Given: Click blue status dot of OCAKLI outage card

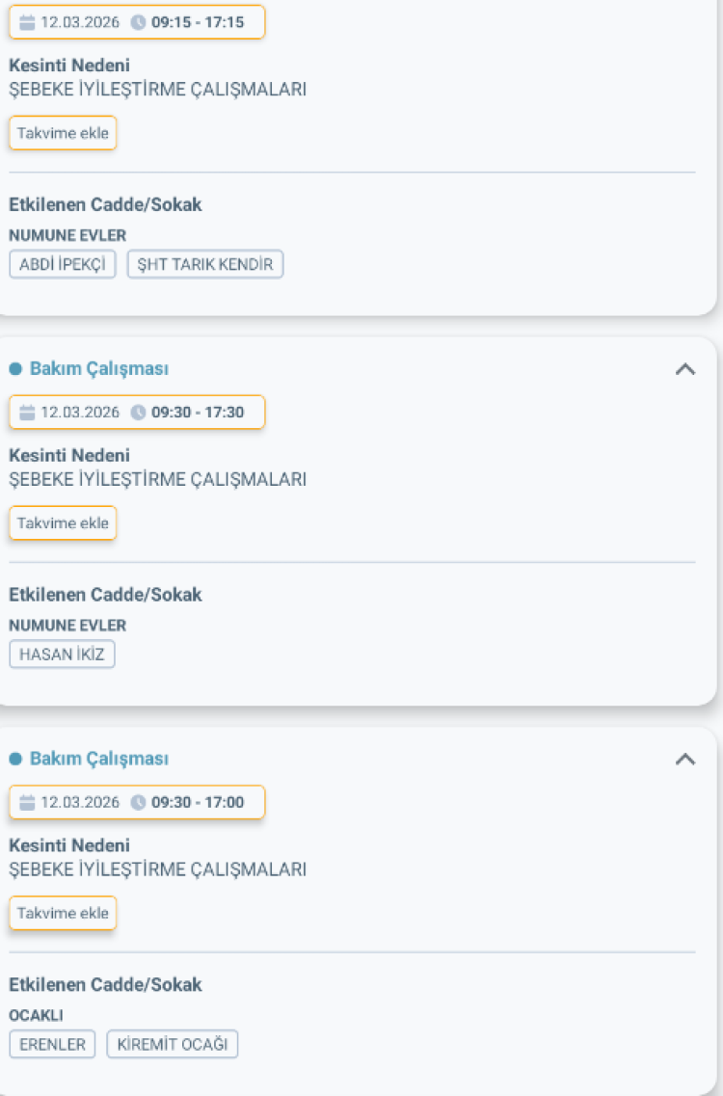Looking at the screenshot, I should tap(15, 760).
